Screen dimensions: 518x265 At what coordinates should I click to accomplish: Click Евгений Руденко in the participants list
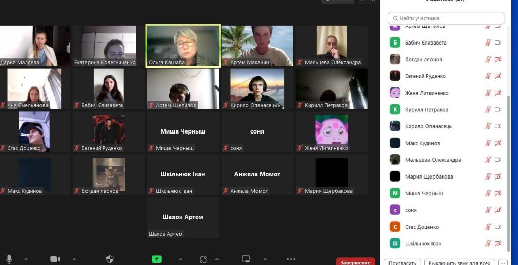425,76
